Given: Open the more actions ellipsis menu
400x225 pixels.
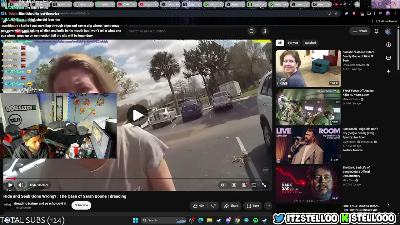Looking at the screenshot, I should [268, 206].
